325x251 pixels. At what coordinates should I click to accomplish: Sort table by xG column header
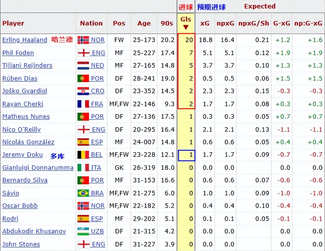(x=205, y=24)
